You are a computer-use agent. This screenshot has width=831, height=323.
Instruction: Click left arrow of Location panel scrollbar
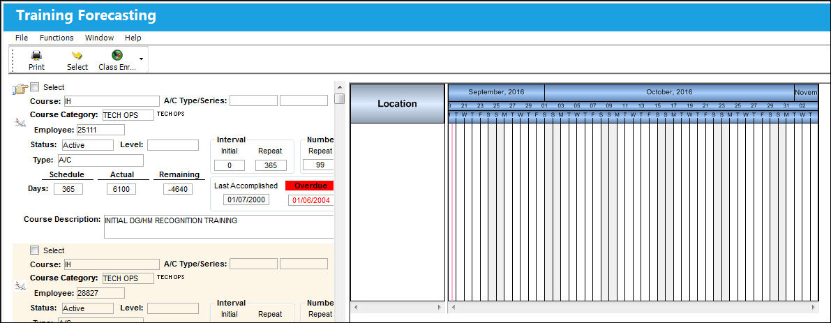point(356,307)
